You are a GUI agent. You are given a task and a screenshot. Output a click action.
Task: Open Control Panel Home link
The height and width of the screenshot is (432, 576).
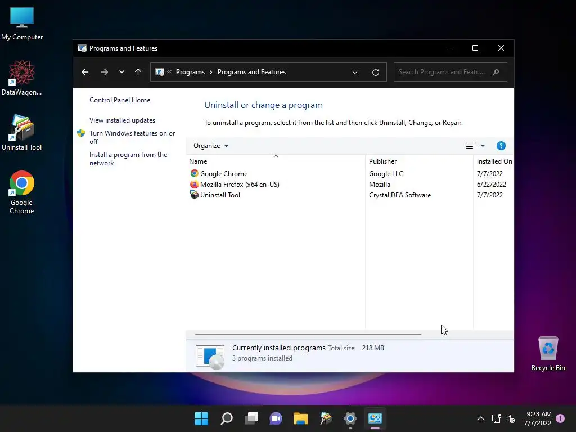pos(120,100)
